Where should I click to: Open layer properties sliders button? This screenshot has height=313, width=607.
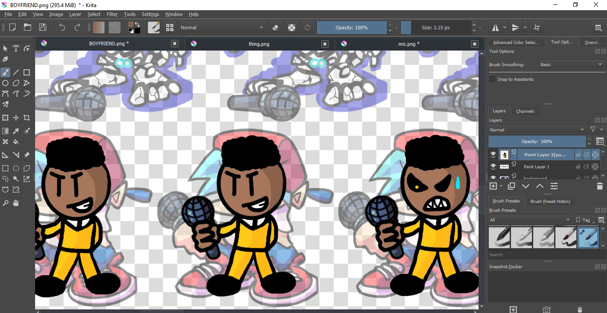point(554,186)
